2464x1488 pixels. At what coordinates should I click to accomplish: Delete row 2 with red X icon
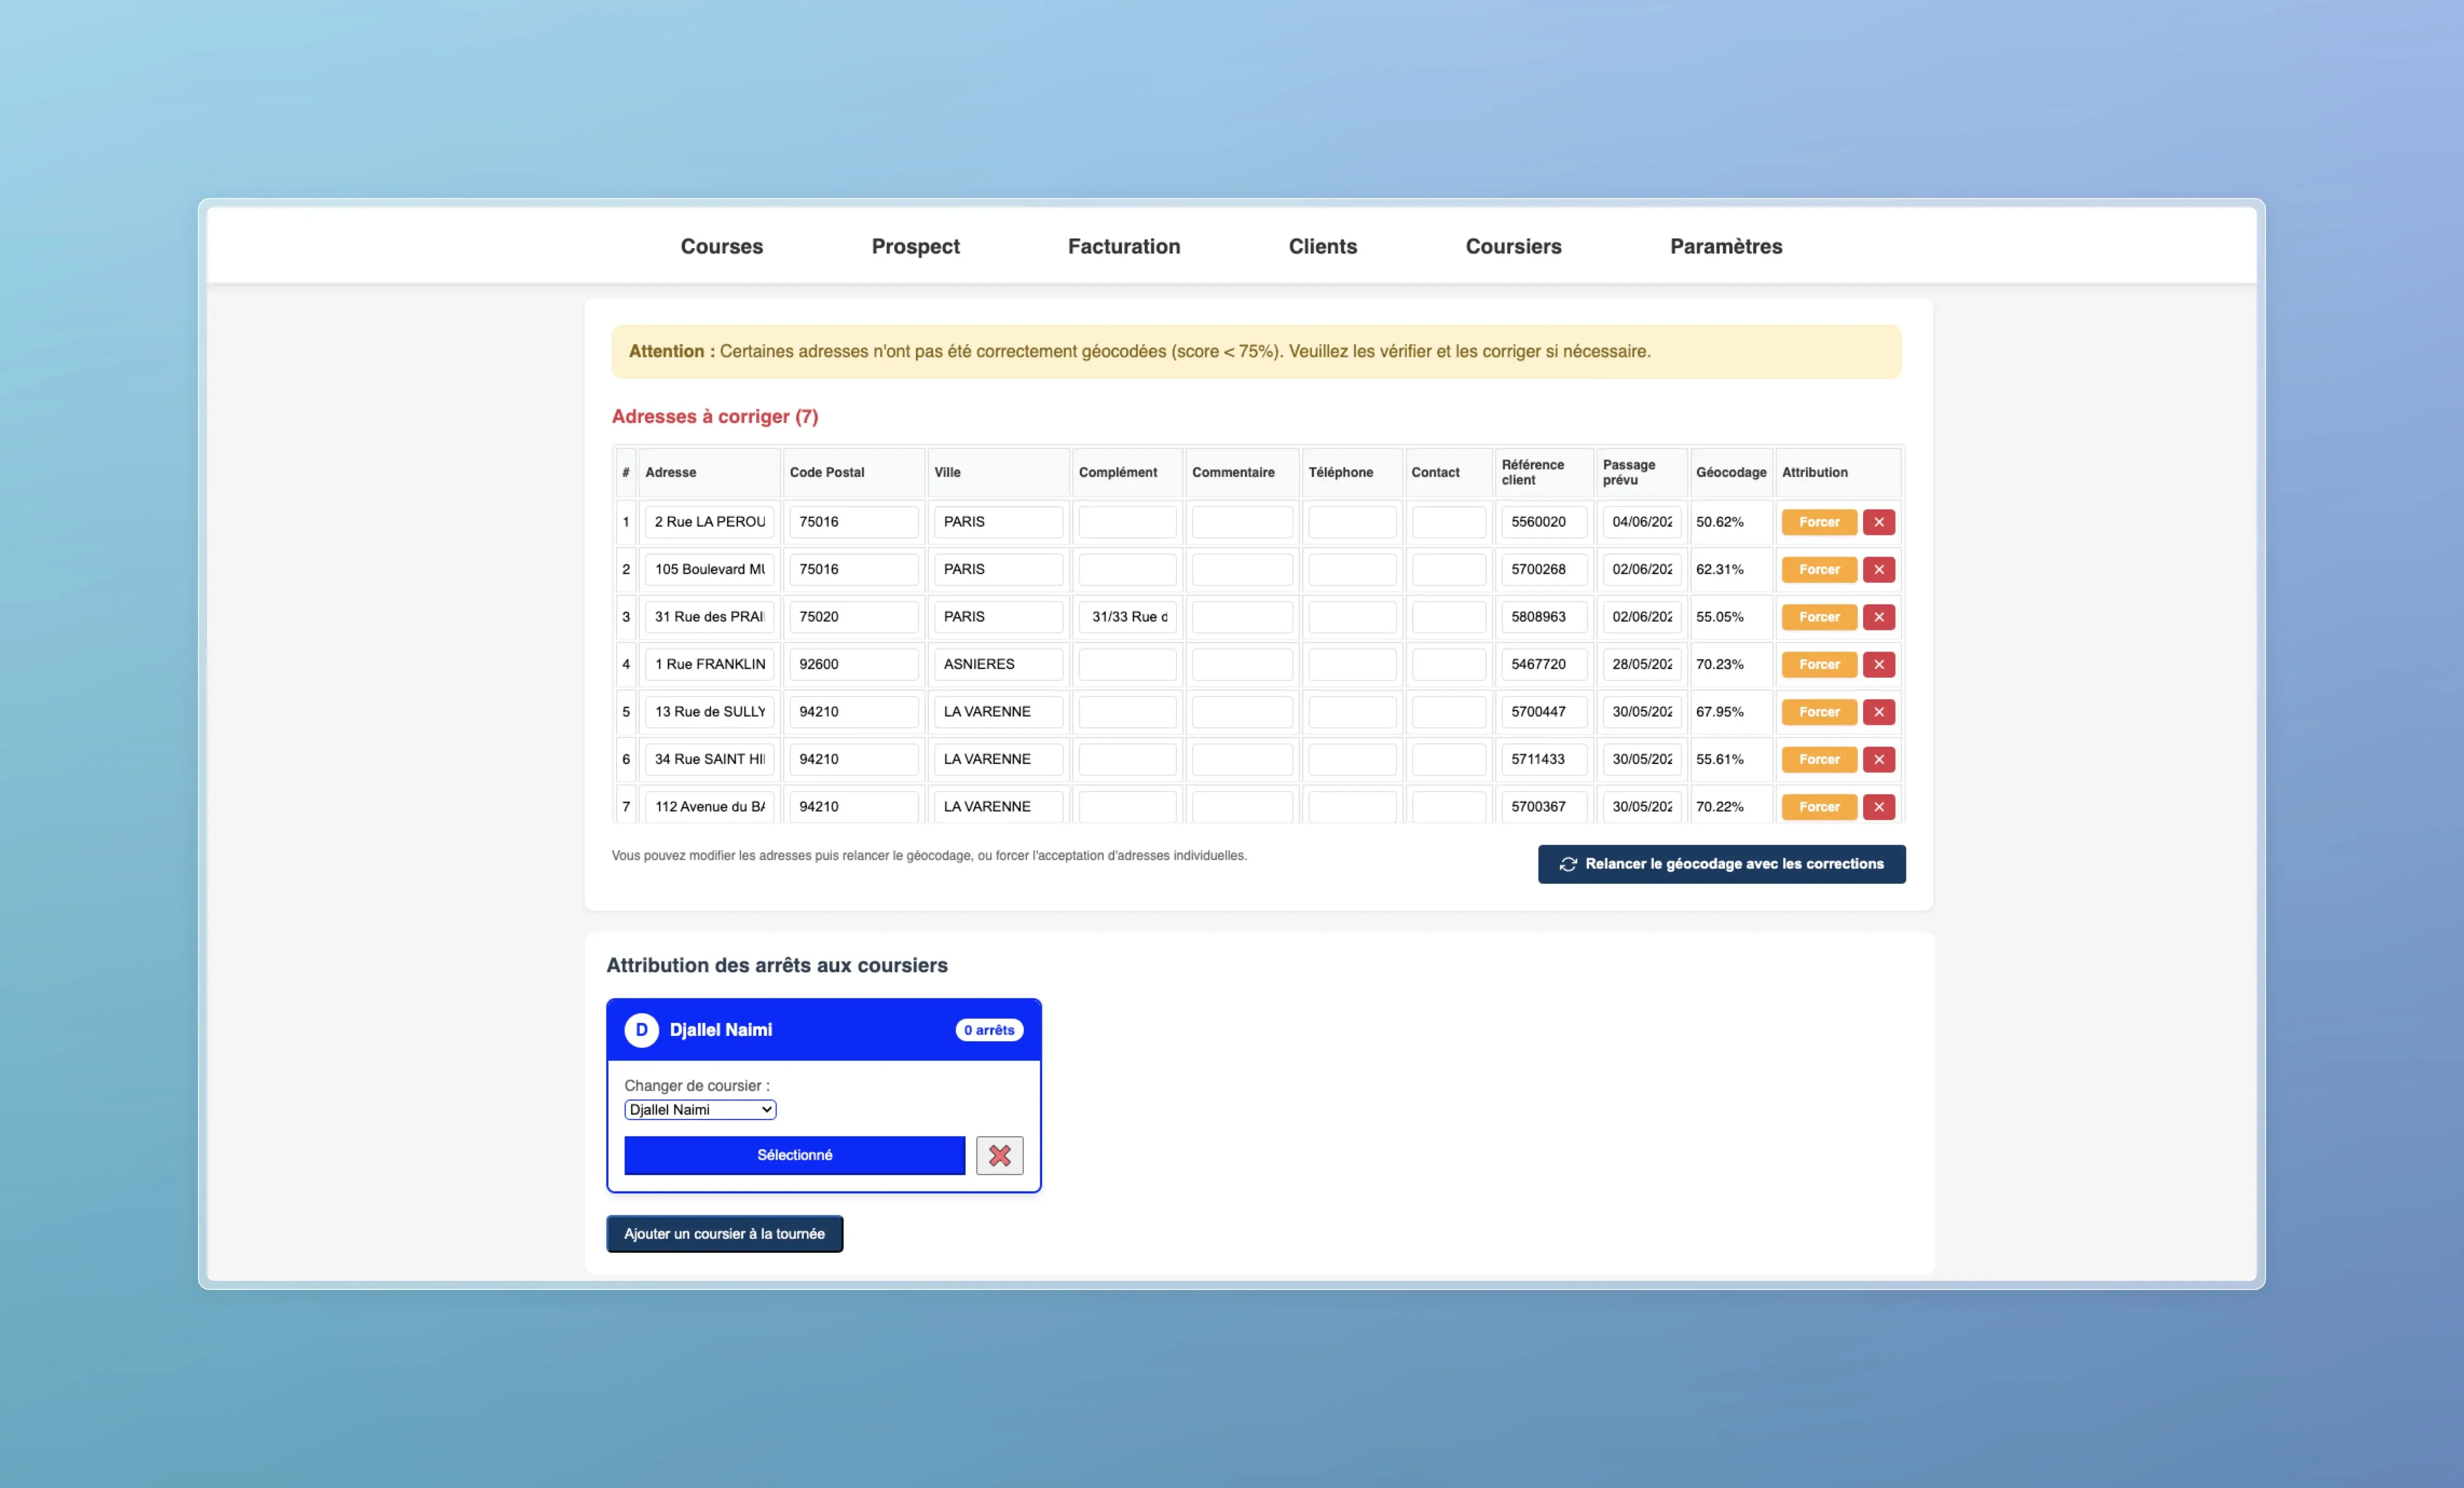pos(1878,569)
